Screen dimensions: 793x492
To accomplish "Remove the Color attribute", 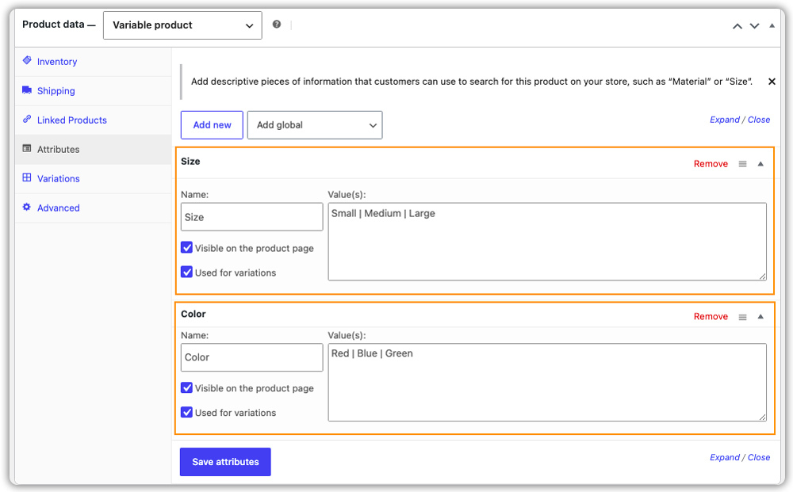I will click(x=711, y=316).
